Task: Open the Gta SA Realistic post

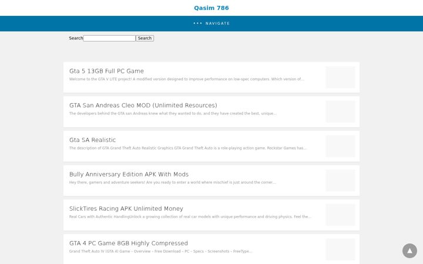Action: [x=93, y=140]
